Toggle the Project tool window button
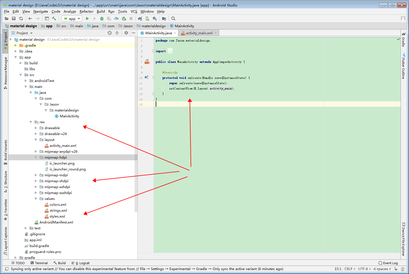Screen dimensions: 409x274 (5, 41)
